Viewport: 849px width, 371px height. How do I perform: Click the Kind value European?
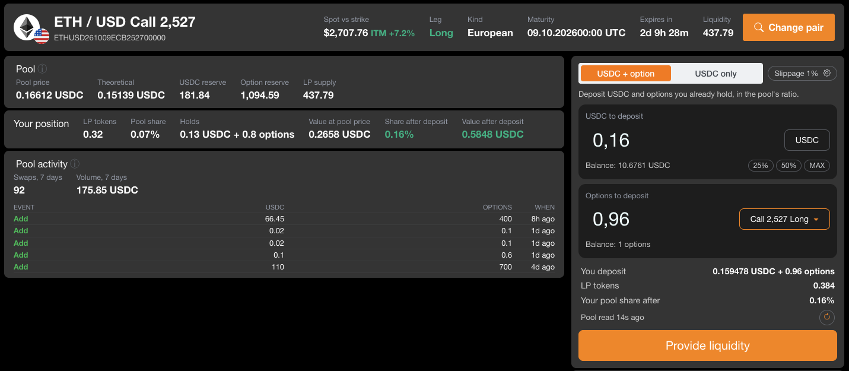tap(490, 33)
